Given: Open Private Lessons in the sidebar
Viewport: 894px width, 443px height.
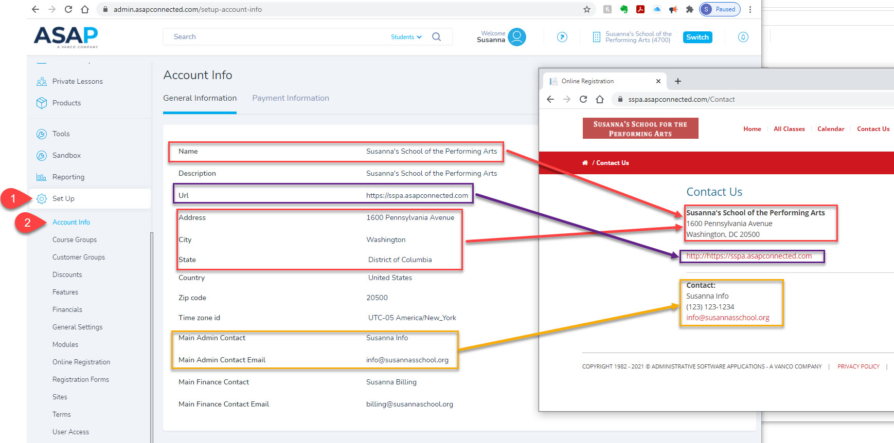Looking at the screenshot, I should (x=78, y=81).
